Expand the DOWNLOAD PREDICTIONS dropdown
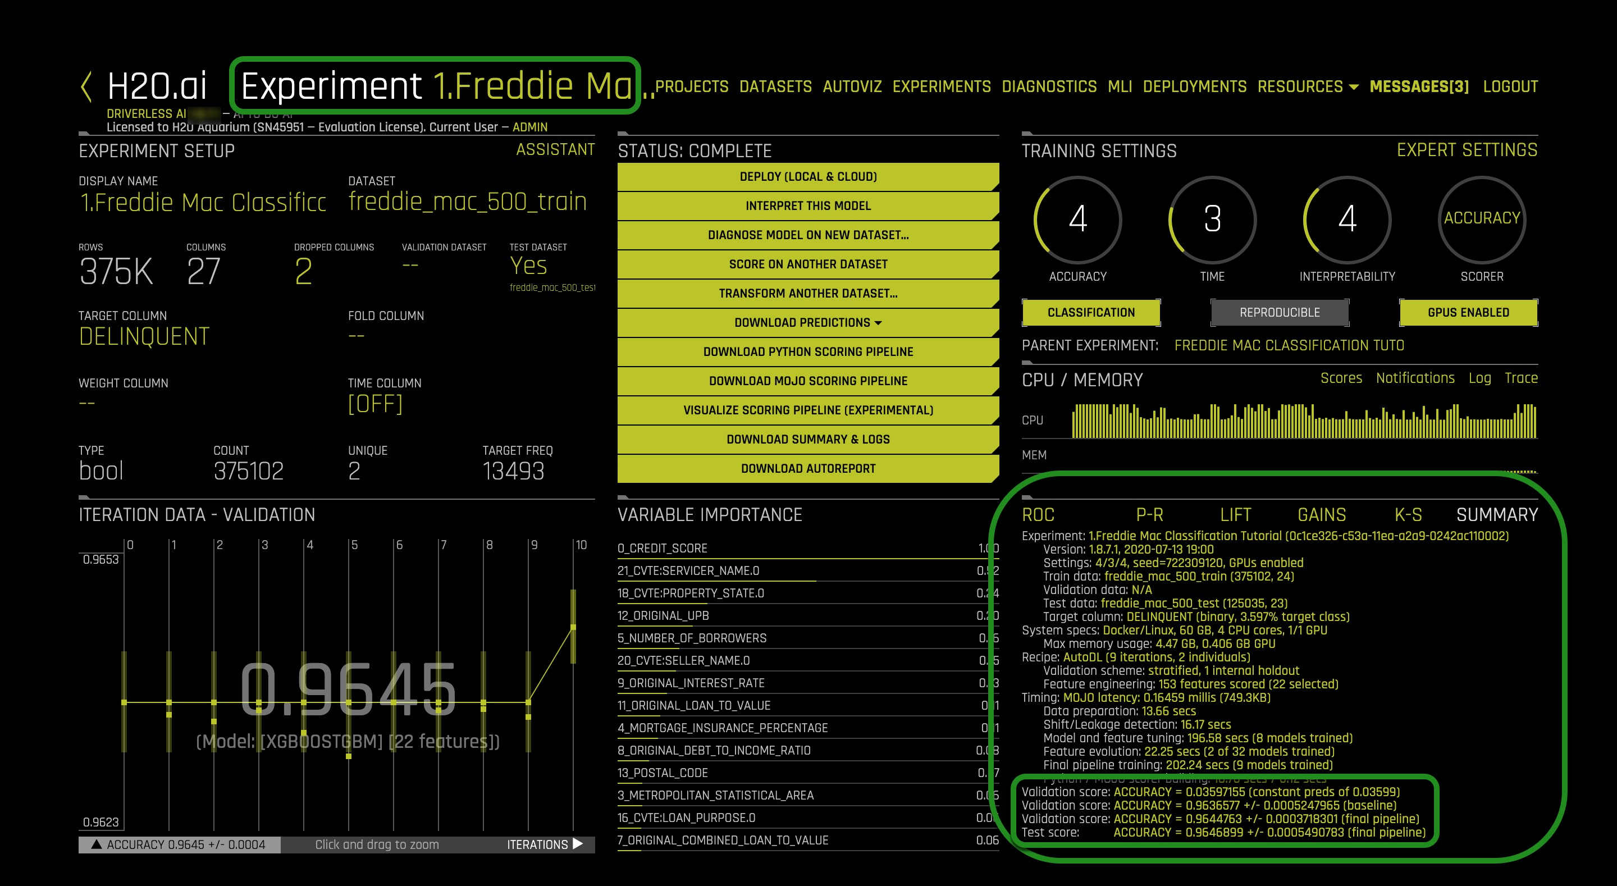This screenshot has width=1617, height=886. coord(808,322)
